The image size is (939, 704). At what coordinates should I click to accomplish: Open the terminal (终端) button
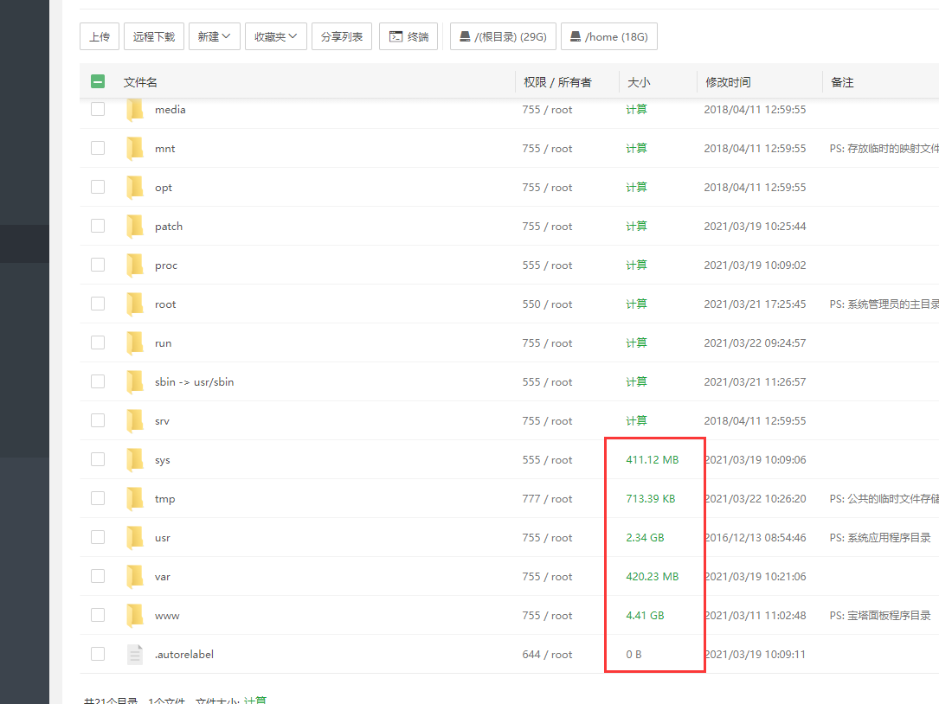tap(408, 36)
